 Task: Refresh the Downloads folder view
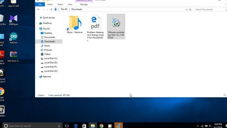coord(190,10)
